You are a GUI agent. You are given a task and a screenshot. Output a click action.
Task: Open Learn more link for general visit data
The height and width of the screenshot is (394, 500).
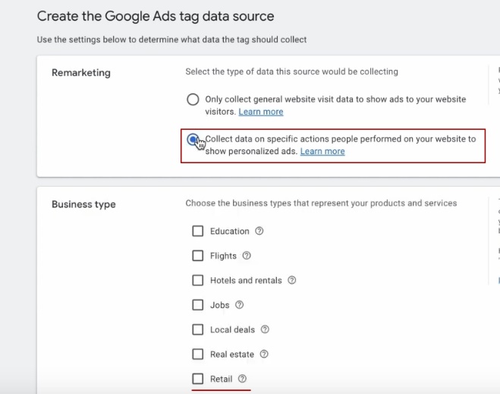point(261,112)
